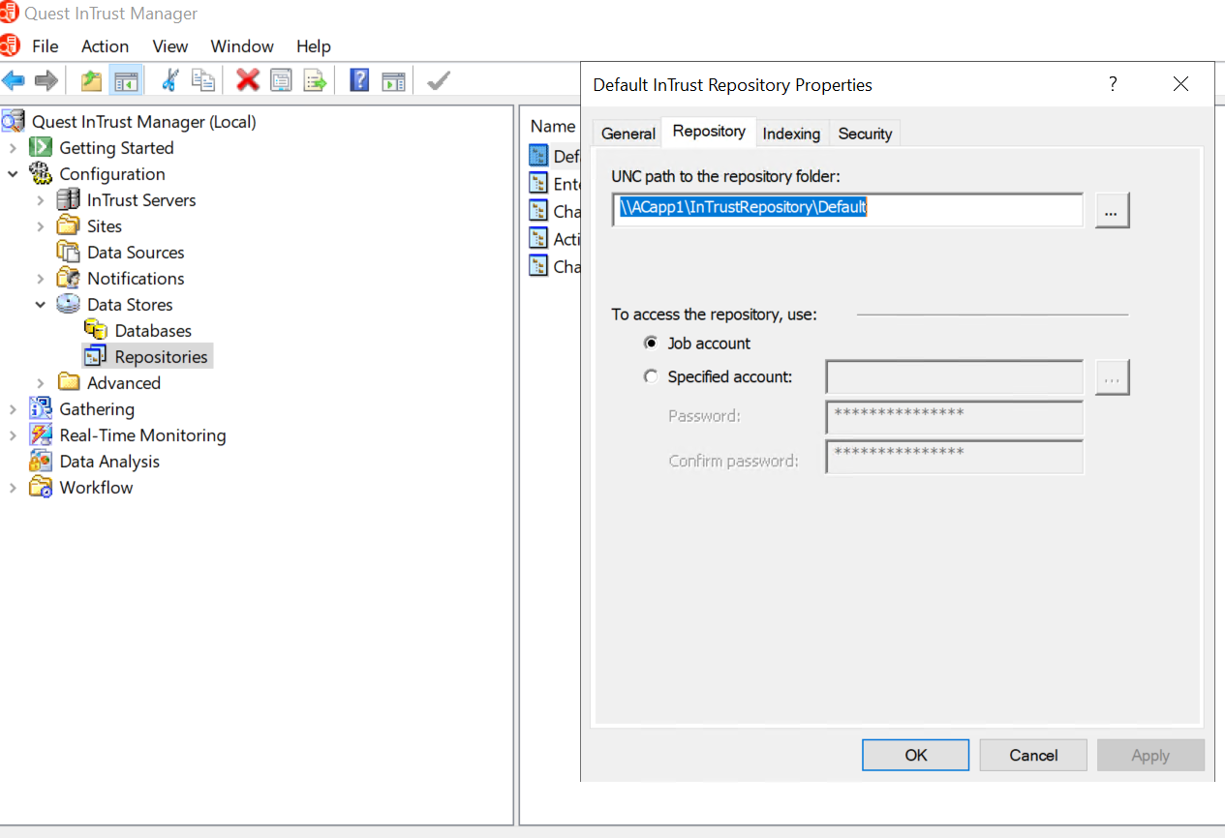
Task: Collapse the Configuration node arrow
Action: point(13,174)
